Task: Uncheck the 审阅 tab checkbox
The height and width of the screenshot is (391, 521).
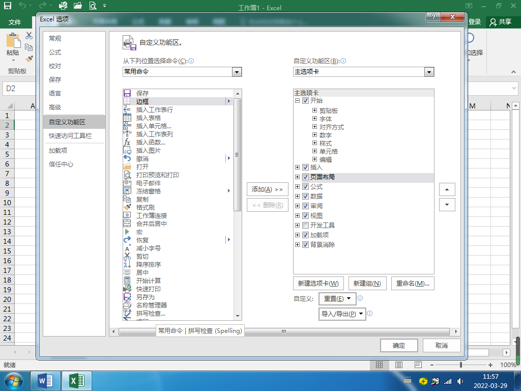Action: coord(306,206)
